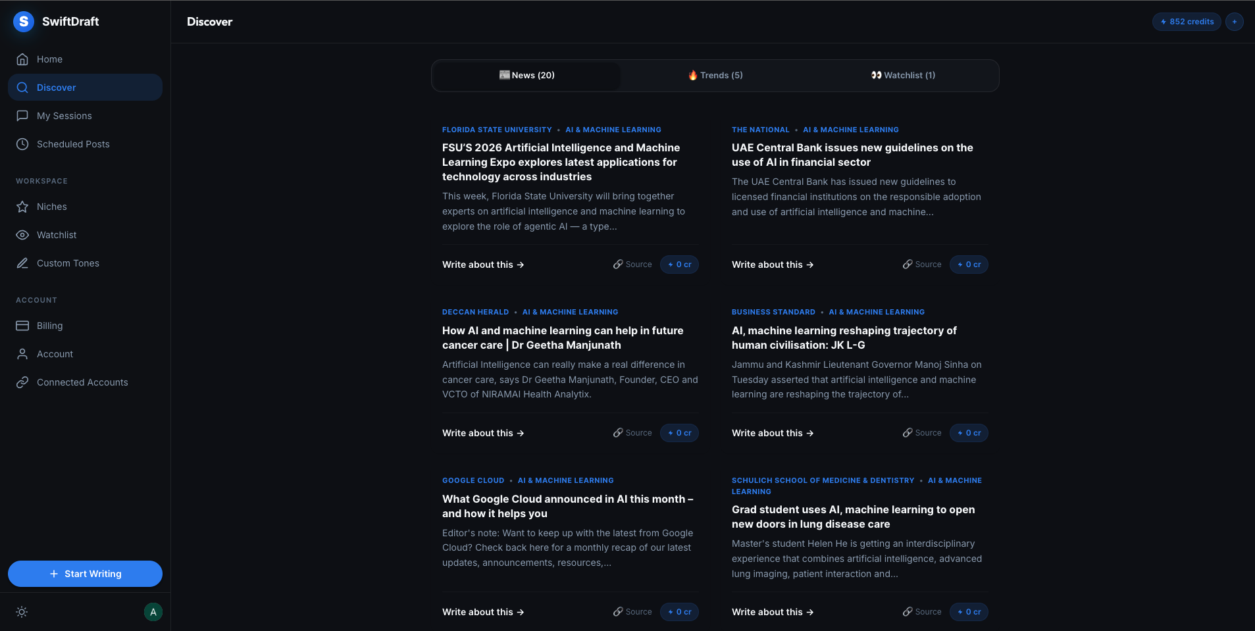Viewport: 1255px width, 631px height.
Task: Click the plus button beside credits
Action: point(1235,22)
